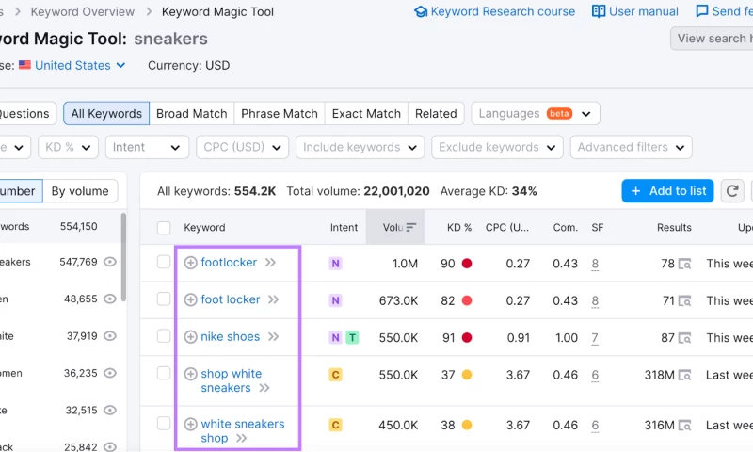
Task: Check the shop white sneakers row checkbox
Action: 164,373
